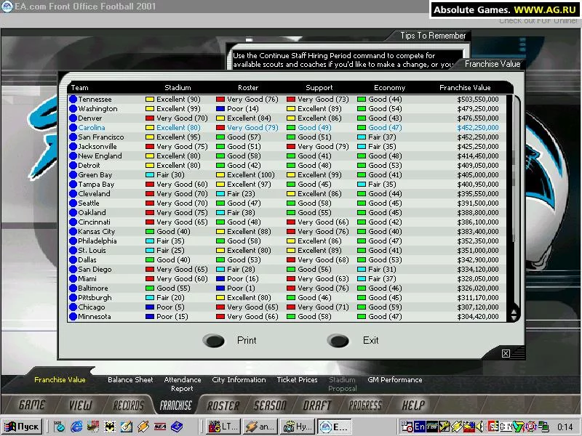Click the oval button beside Exit
582x436 pixels.
point(338,340)
